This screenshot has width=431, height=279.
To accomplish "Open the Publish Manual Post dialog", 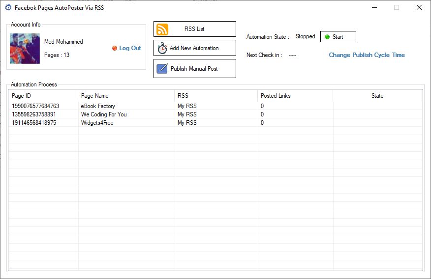I will tap(195, 69).
